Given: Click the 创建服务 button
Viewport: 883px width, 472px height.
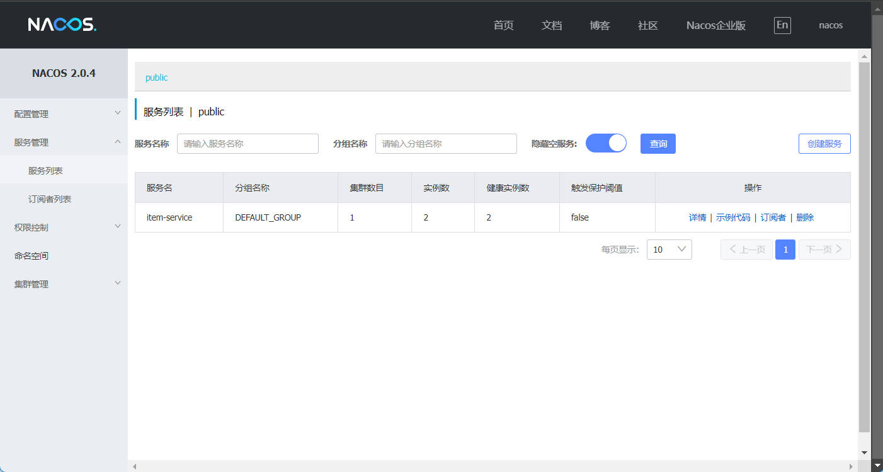Looking at the screenshot, I should coord(824,144).
